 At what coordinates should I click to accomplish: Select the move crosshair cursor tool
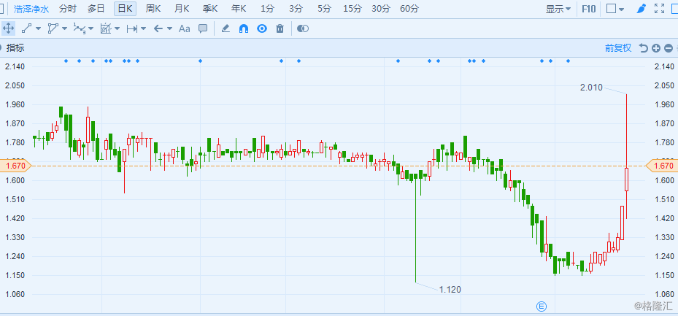pos(9,28)
